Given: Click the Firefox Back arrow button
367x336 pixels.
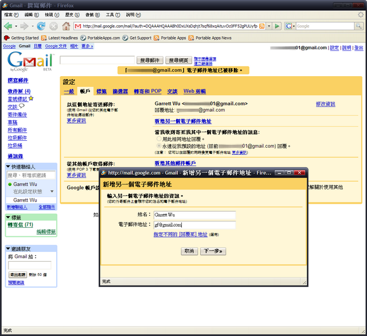Looking at the screenshot, I should click(x=8, y=26).
